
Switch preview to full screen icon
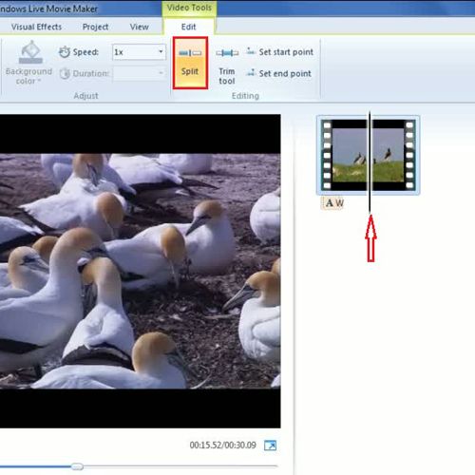(270, 446)
